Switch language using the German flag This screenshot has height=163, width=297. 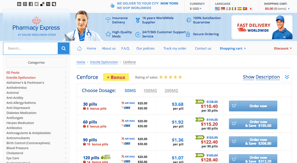(x=223, y=9)
